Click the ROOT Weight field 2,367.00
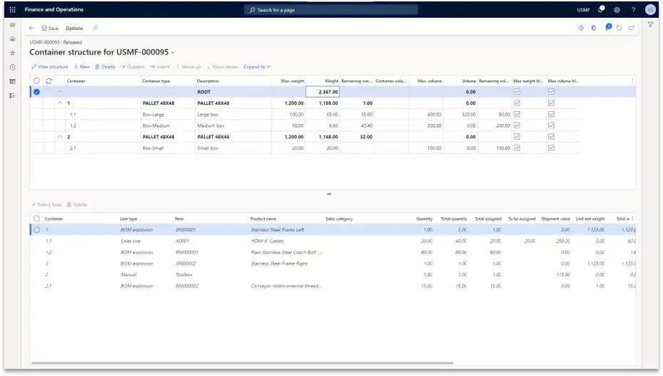The image size is (663, 376). (323, 92)
